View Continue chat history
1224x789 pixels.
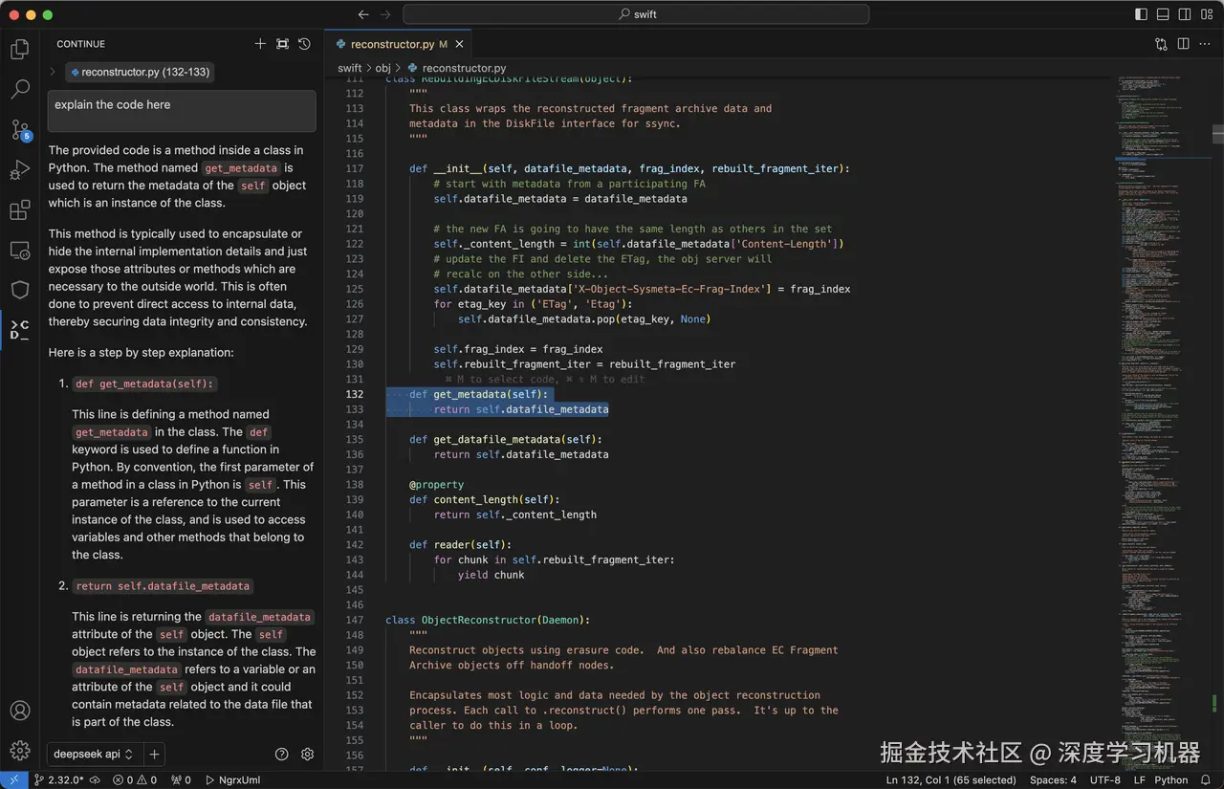pos(304,44)
